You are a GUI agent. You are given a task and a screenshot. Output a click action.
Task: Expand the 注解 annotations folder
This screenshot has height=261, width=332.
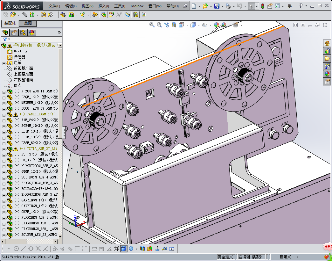[4, 63]
